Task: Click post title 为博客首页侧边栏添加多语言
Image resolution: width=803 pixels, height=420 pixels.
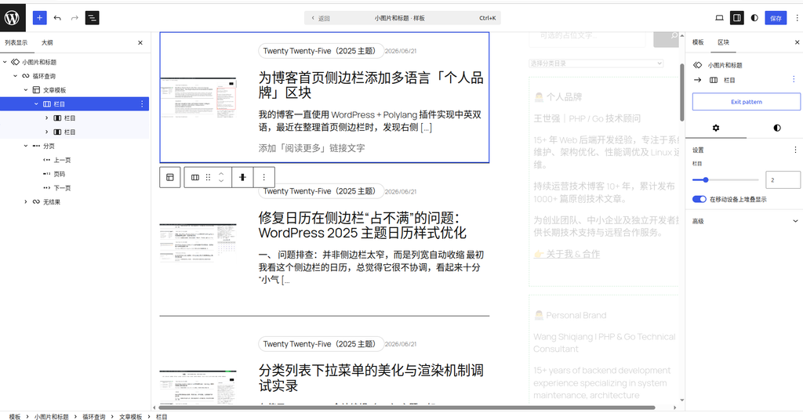Action: point(371,85)
